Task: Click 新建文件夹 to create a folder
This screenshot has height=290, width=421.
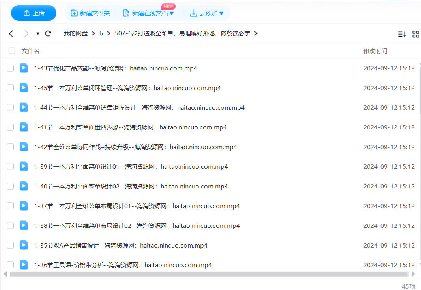Action: 90,13
